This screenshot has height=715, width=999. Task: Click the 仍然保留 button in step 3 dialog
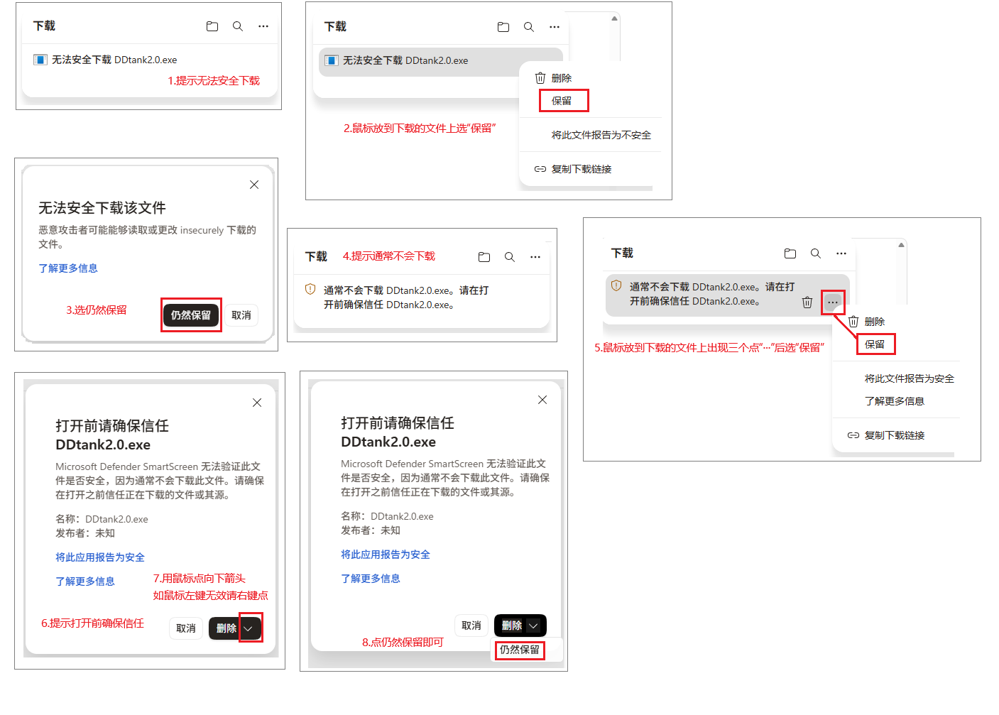click(x=191, y=315)
